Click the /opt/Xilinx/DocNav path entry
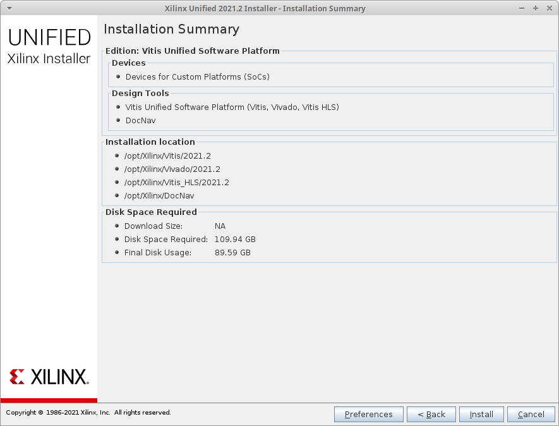This screenshot has height=426, width=559. click(159, 196)
